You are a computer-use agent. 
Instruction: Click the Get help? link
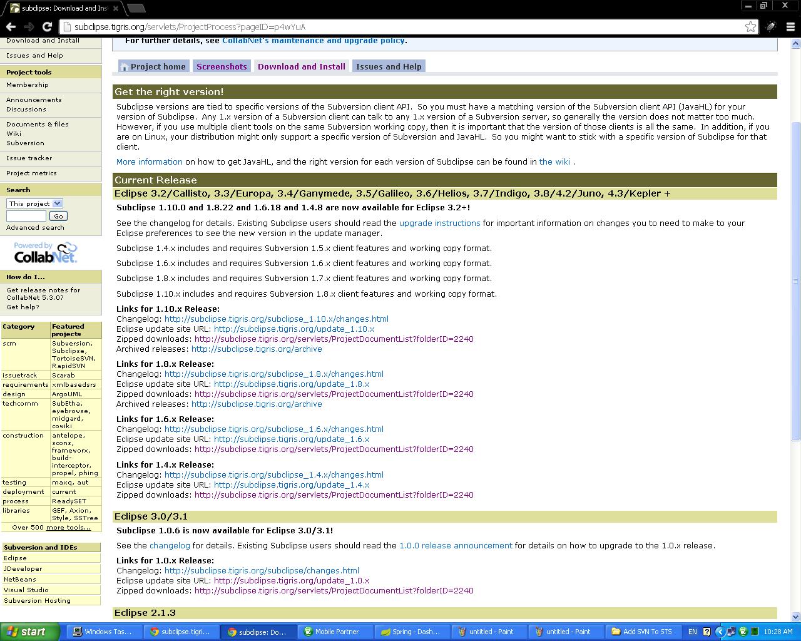pos(23,307)
